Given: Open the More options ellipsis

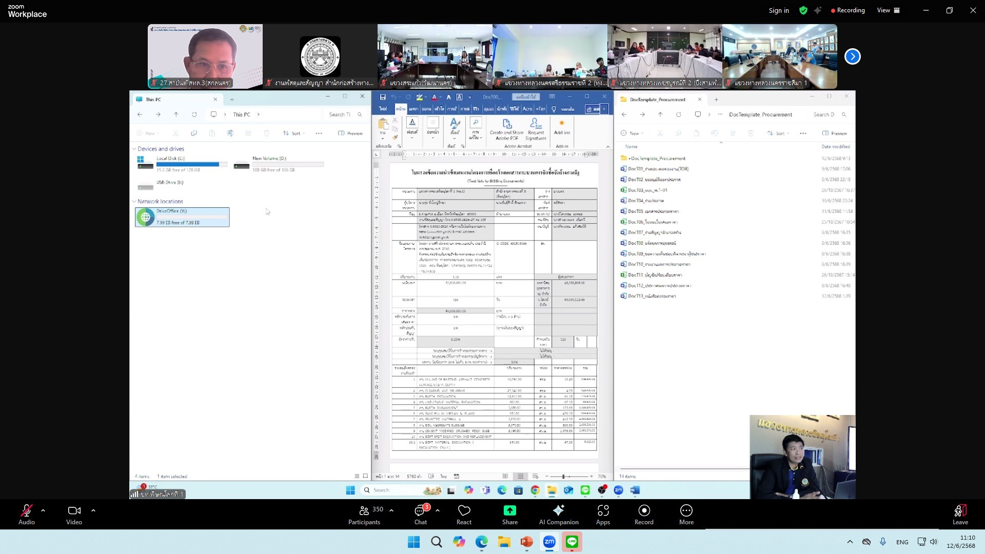Looking at the screenshot, I should coord(686,511).
